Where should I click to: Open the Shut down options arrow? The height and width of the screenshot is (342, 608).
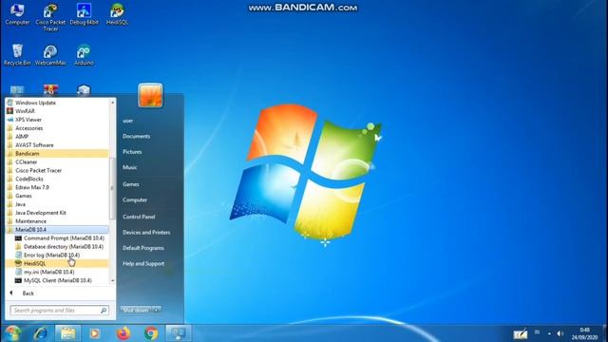(157, 310)
